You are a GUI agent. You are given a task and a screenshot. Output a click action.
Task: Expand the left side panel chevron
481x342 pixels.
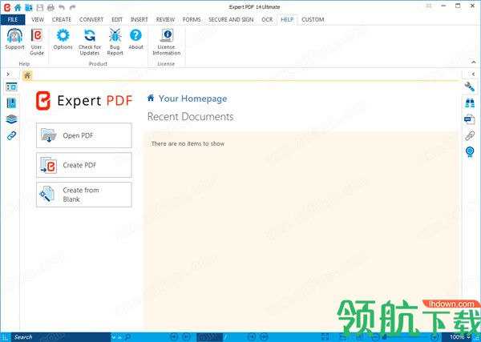click(8, 74)
